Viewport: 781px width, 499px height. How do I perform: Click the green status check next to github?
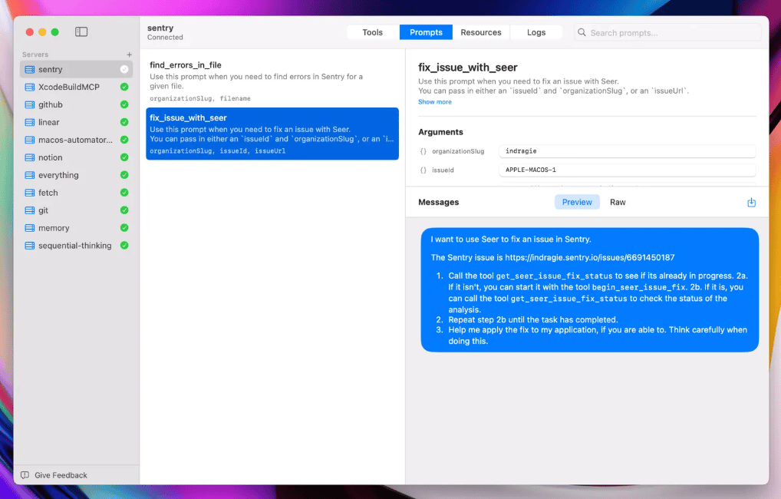[124, 104]
